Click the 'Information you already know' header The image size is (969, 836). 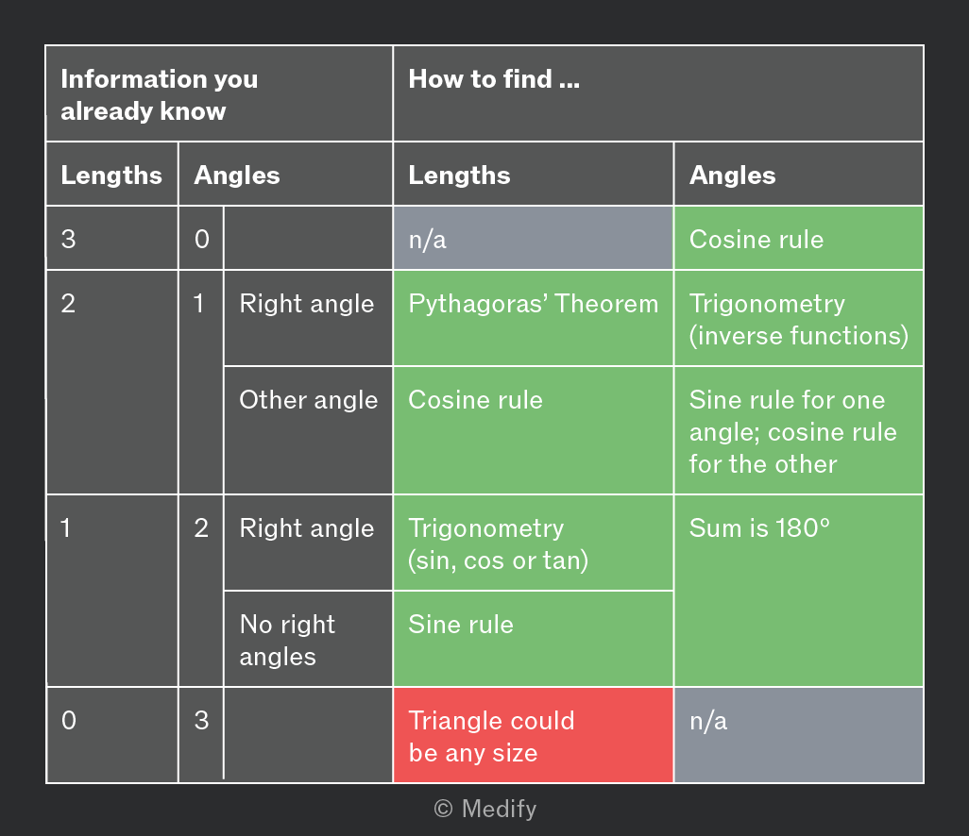[219, 93]
